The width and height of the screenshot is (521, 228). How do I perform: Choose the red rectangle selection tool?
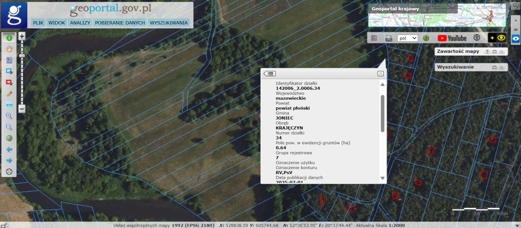(9, 83)
